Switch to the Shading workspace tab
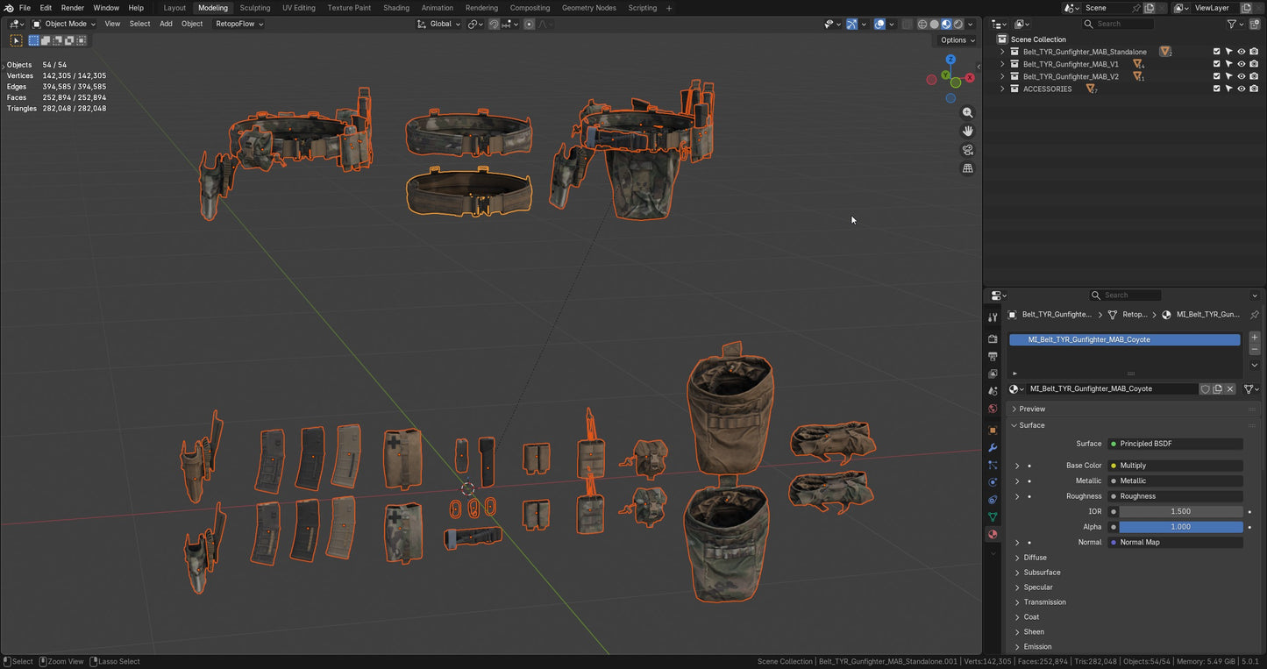This screenshot has height=669, width=1267. click(395, 8)
